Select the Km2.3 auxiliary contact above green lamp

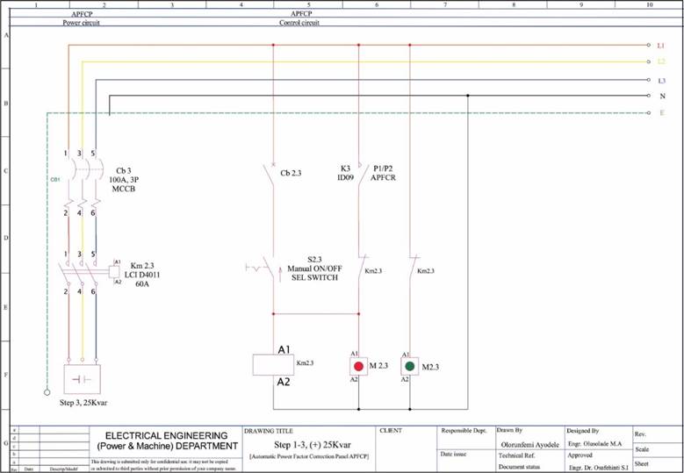tap(411, 267)
